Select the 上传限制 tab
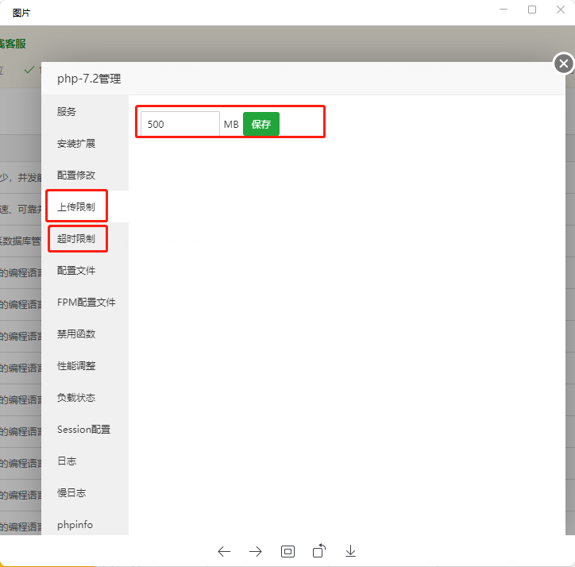 [x=76, y=207]
